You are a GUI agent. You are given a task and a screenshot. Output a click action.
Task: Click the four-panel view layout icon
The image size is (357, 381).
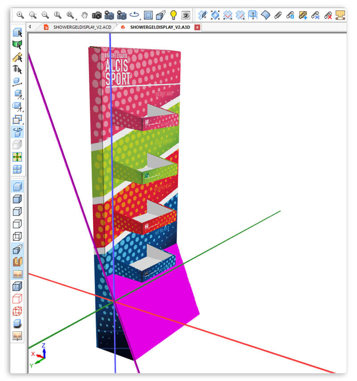17,169
